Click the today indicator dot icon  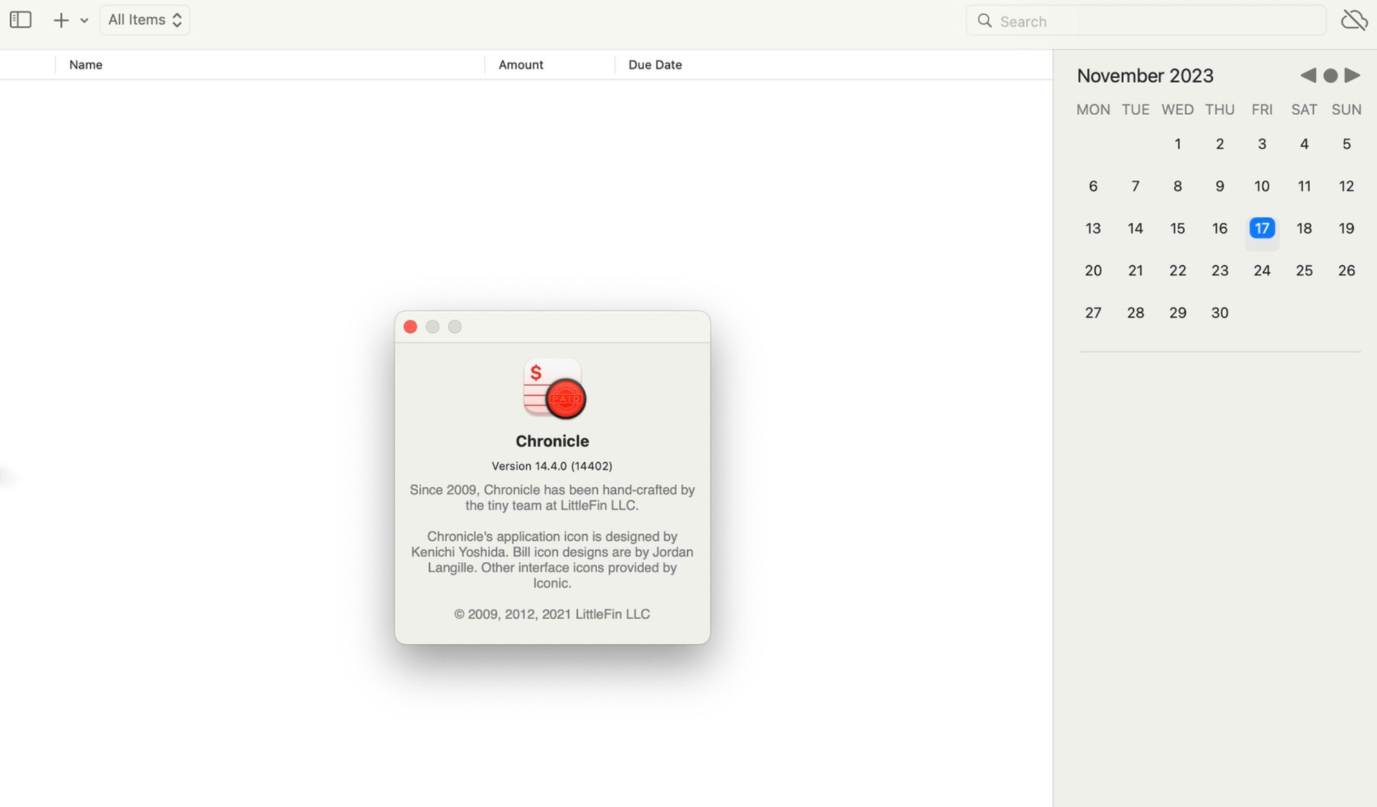point(1330,75)
